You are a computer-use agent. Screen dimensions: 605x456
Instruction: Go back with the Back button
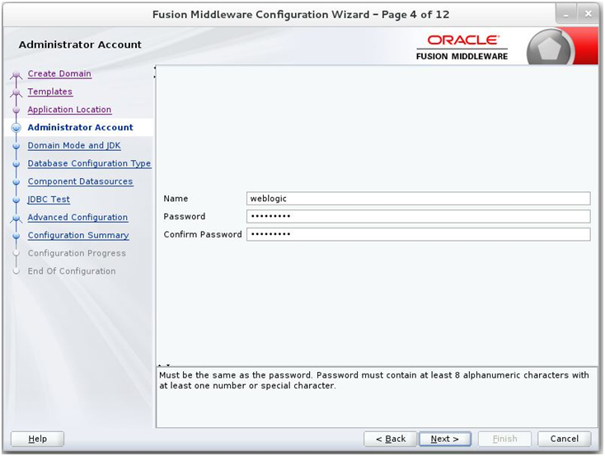(x=390, y=439)
